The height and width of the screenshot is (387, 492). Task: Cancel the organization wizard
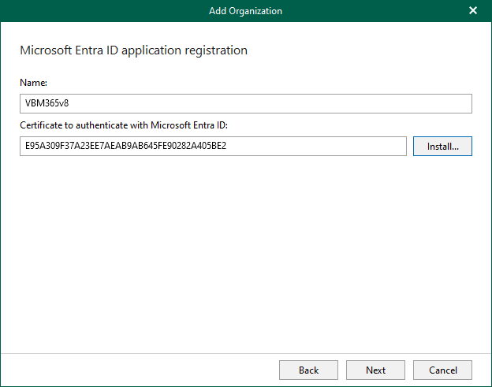point(442,370)
